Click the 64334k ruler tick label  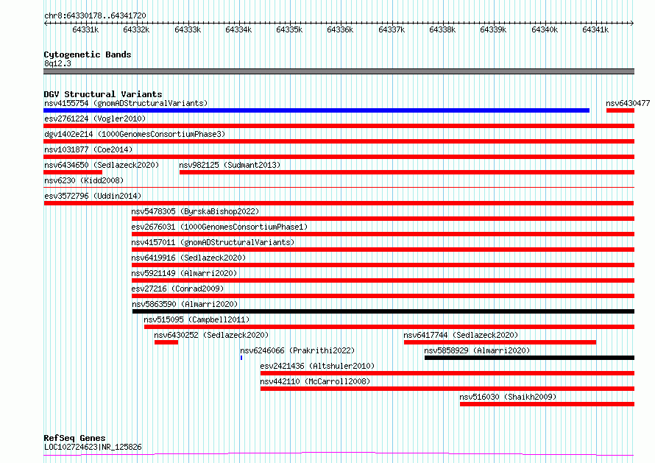tap(238, 29)
